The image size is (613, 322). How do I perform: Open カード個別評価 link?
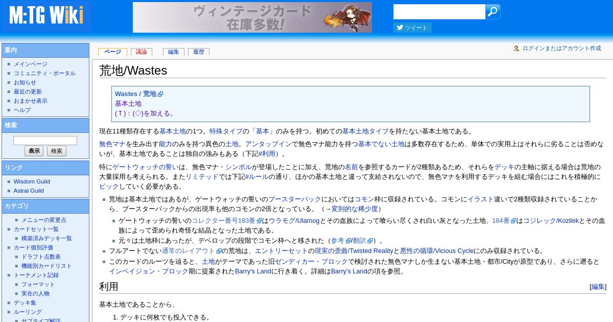pos(33,247)
